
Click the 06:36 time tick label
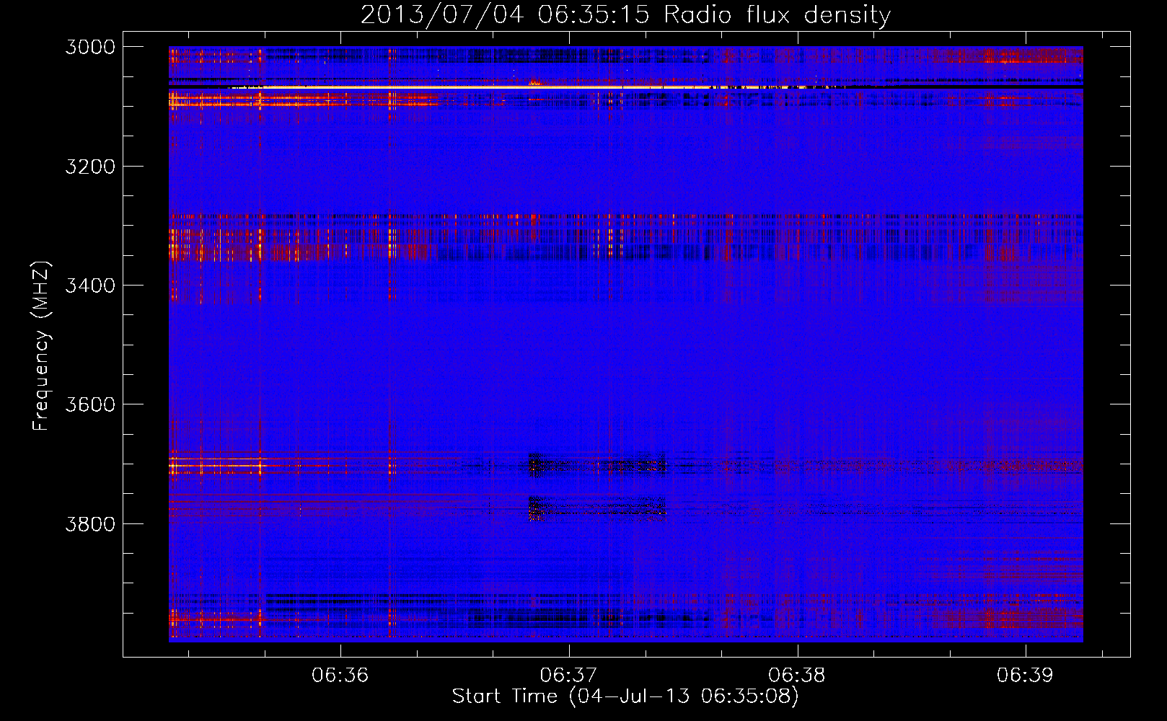click(x=340, y=675)
